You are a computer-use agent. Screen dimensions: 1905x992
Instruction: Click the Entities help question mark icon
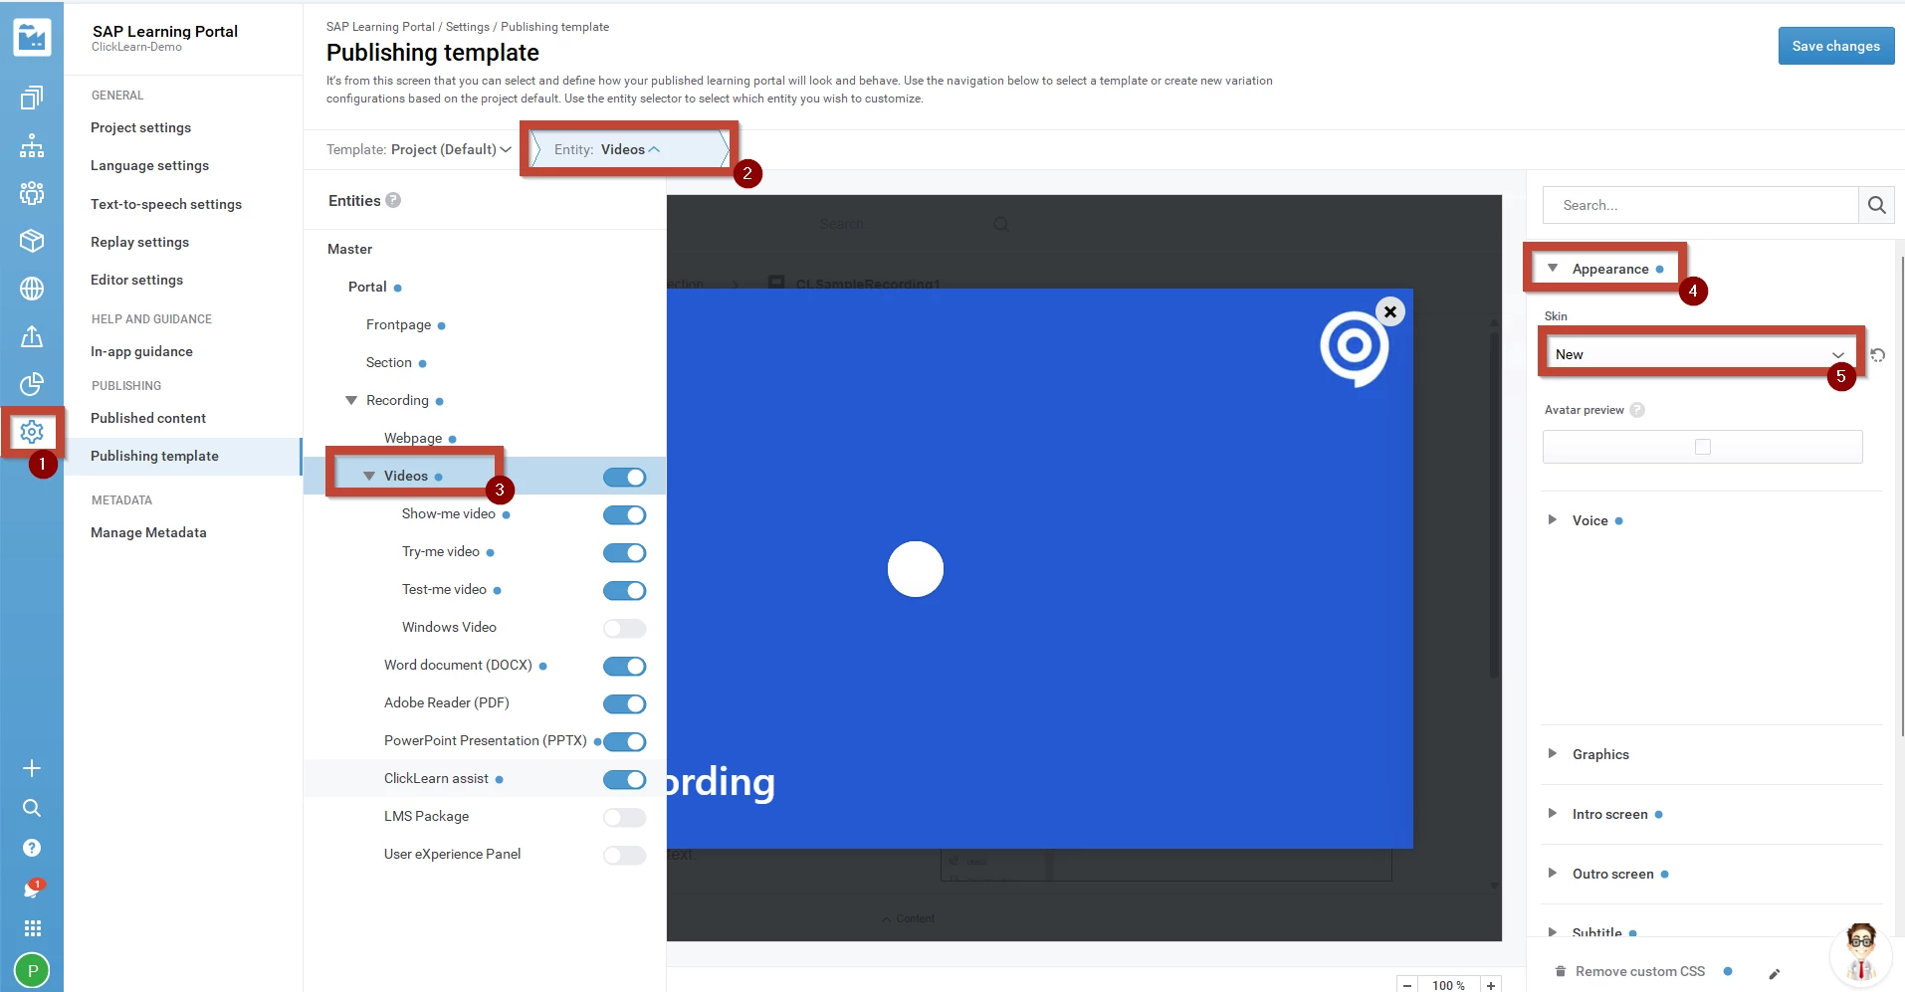[393, 200]
